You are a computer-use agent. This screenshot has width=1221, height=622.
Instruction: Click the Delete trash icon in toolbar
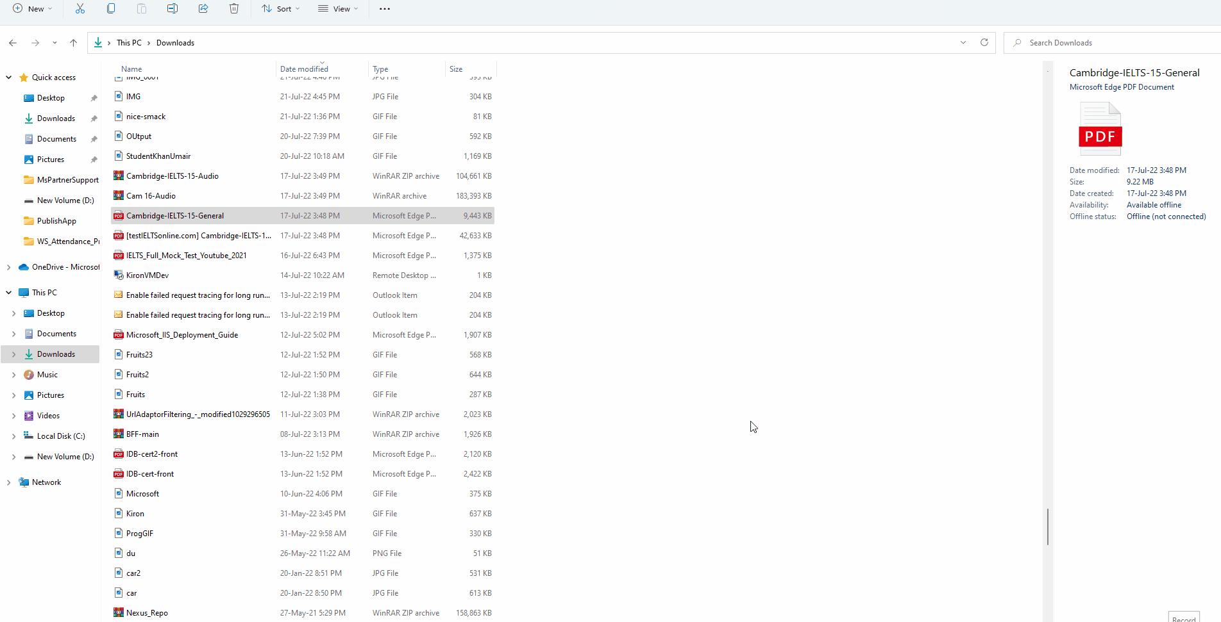[x=234, y=8]
